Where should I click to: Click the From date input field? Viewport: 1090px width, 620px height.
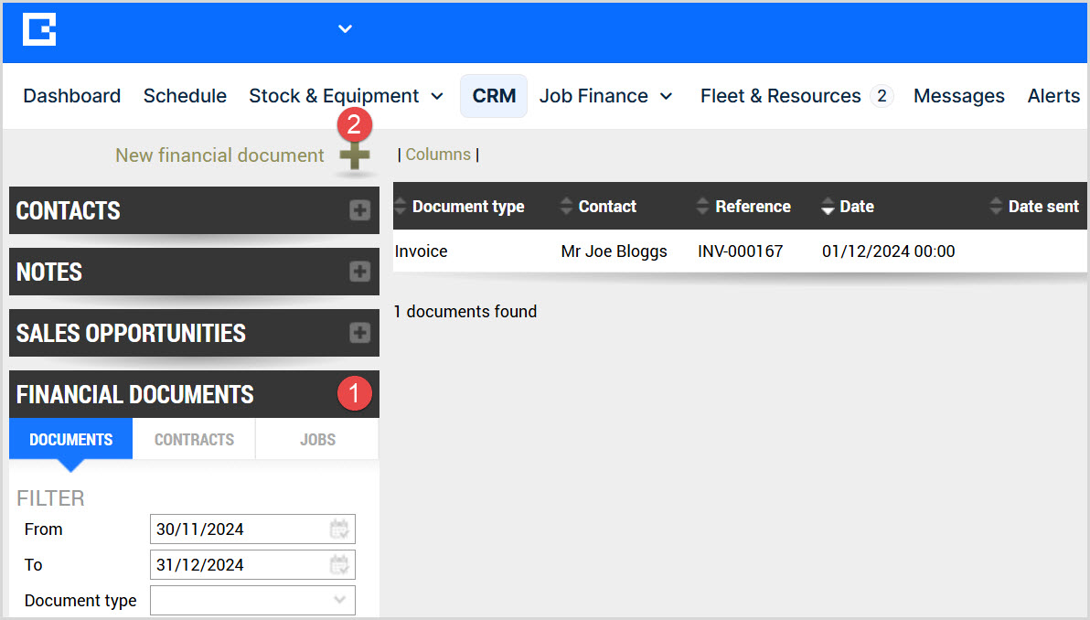(240, 529)
